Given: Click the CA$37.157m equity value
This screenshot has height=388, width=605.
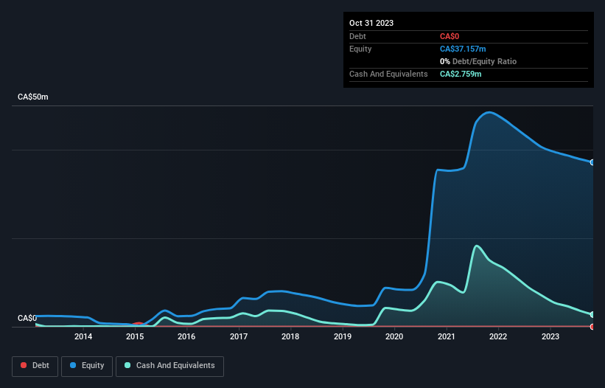Looking at the screenshot, I should [x=463, y=49].
